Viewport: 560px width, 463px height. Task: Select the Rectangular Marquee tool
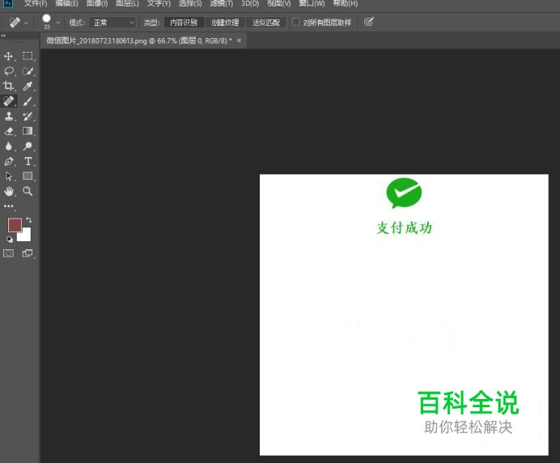pyautogui.click(x=28, y=56)
